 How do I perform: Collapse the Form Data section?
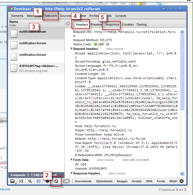[x=71, y=159]
